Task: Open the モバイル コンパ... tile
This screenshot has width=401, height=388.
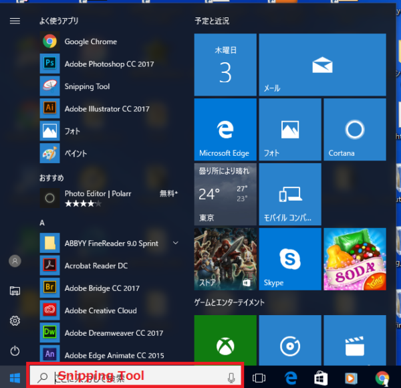Action: [290, 194]
